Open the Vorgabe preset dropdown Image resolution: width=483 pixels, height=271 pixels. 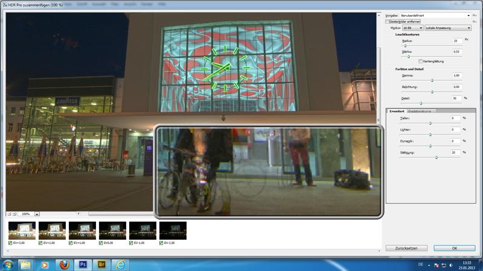pyautogui.click(x=435, y=16)
